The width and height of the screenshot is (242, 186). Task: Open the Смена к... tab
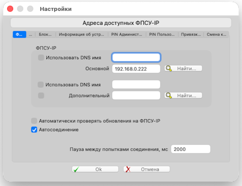[216, 34]
